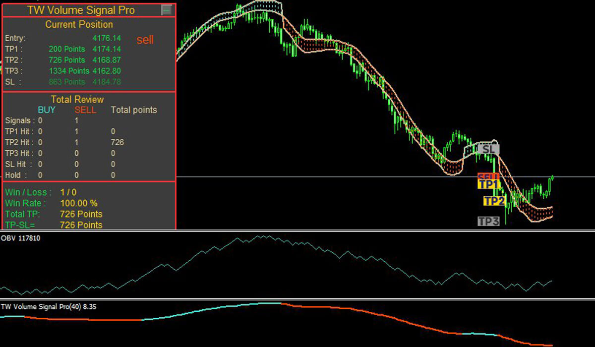This screenshot has width=595, height=347.
Task: Click the TW Volume Signal Pro(40) 8.35 label
Action: coord(49,307)
